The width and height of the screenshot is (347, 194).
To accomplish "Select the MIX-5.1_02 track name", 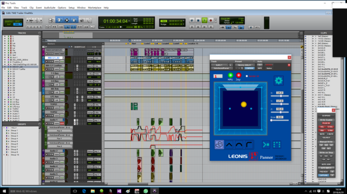I will (54, 58).
